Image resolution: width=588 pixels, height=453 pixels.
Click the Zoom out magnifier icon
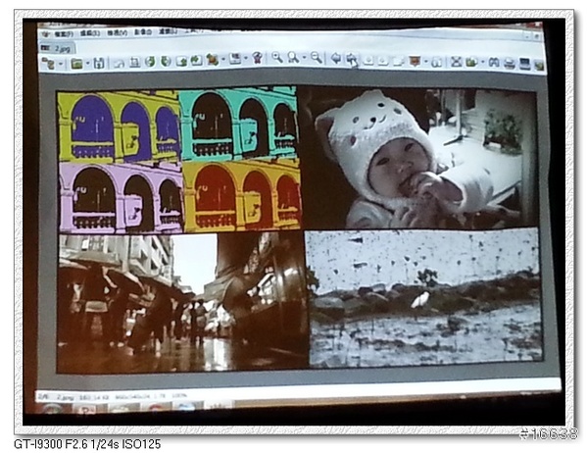316,58
